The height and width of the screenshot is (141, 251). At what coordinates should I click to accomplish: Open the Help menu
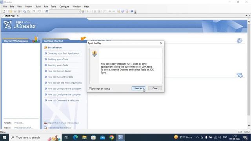(x=86, y=7)
